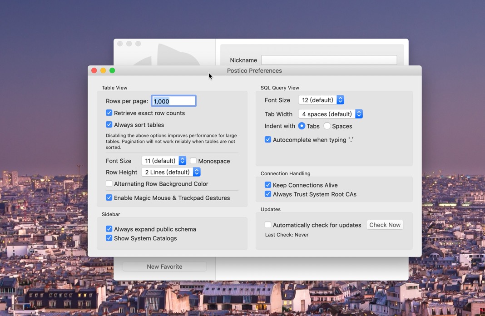Uncheck Always sort tables
The height and width of the screenshot is (316, 485).
[109, 124]
